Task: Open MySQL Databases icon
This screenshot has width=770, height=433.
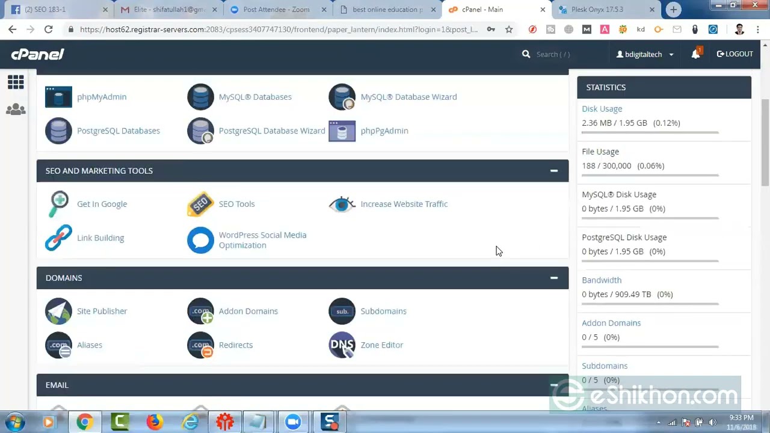Action: [x=200, y=97]
